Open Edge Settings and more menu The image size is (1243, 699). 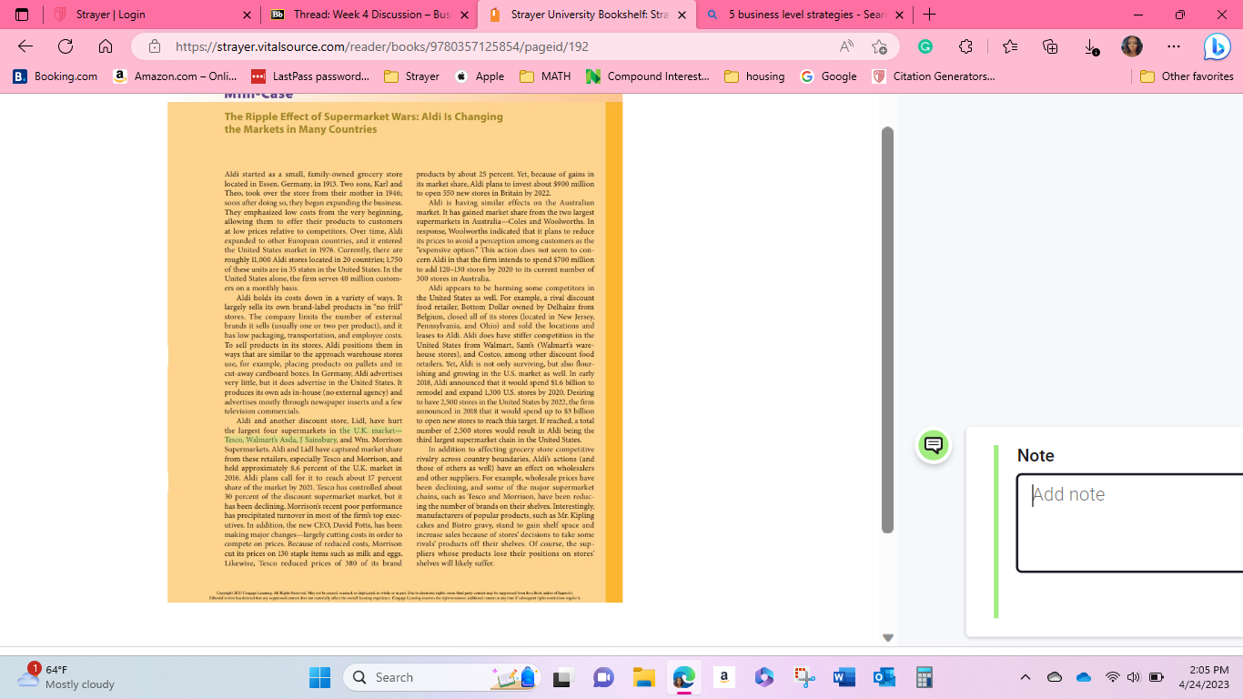(x=1174, y=46)
